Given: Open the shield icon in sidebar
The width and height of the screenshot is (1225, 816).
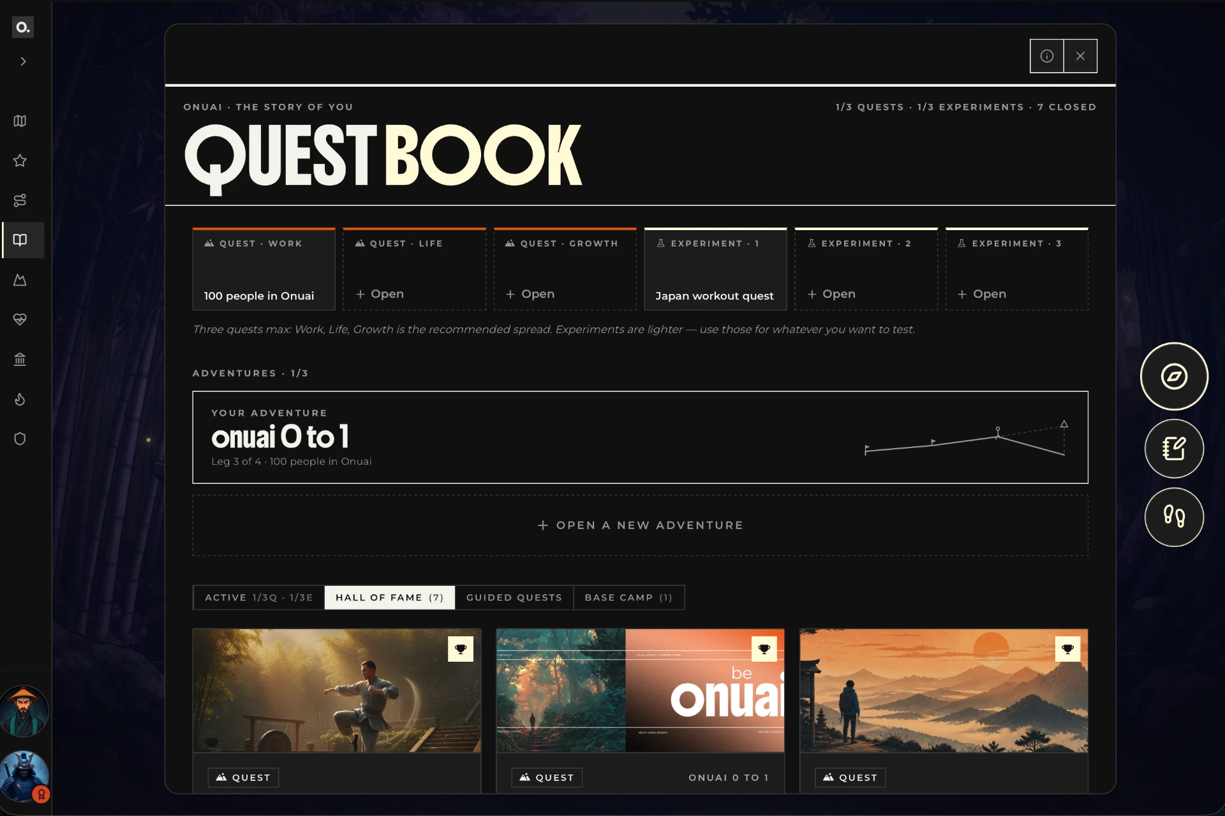Looking at the screenshot, I should coord(20,439).
